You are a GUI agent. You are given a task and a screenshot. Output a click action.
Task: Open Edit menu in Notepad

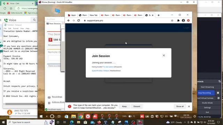[10, 28]
